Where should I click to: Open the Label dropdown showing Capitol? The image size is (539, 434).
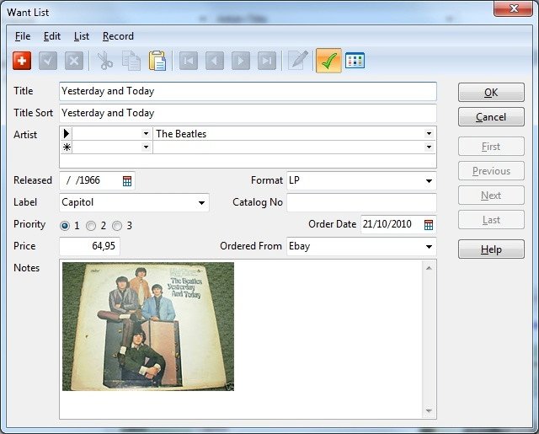point(202,203)
